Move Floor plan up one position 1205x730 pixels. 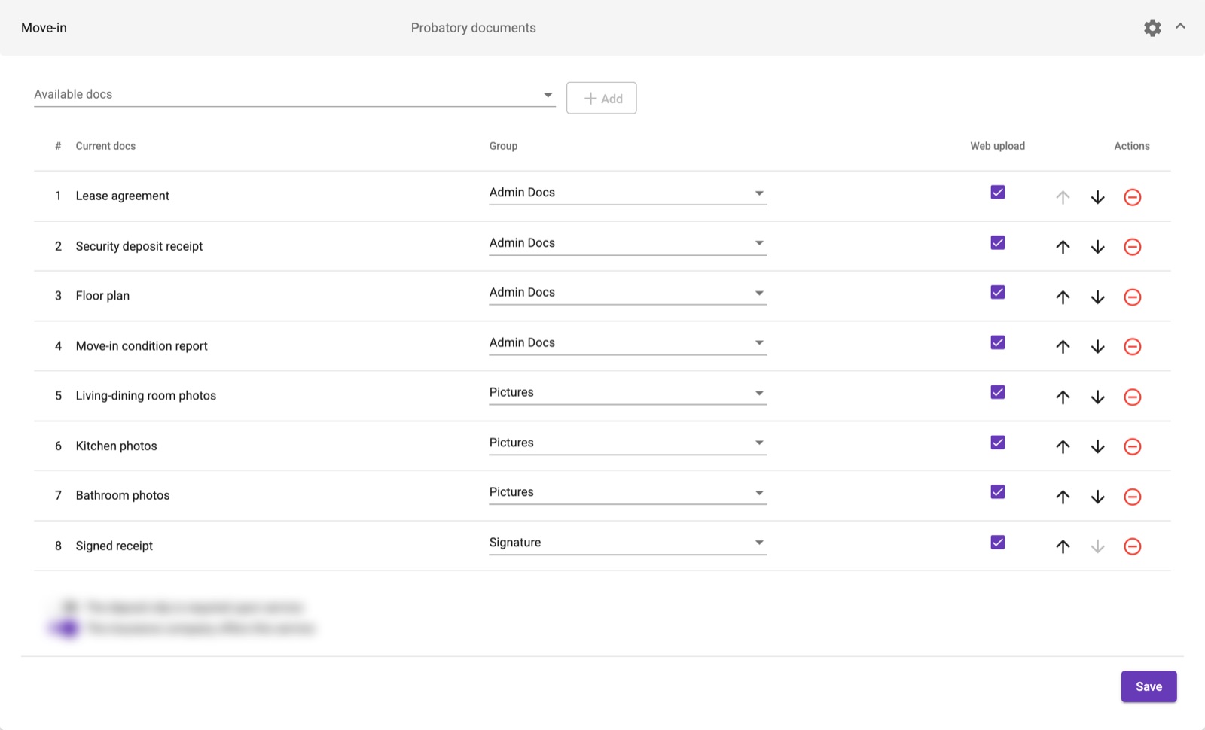coord(1063,297)
